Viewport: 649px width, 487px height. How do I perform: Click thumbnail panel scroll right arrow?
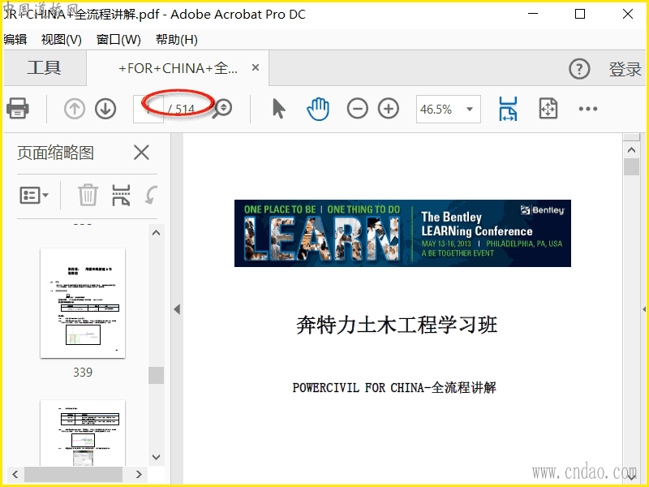[x=139, y=474]
